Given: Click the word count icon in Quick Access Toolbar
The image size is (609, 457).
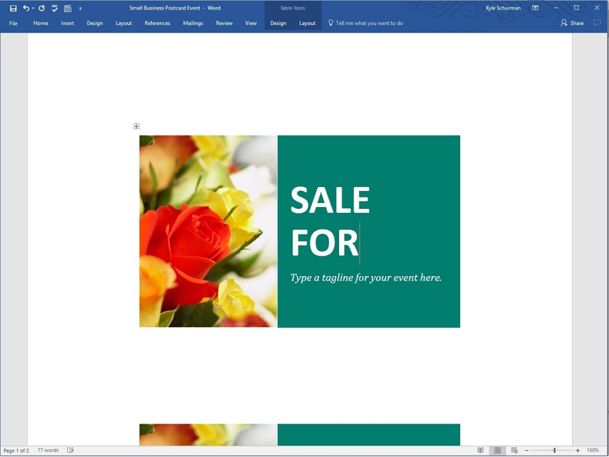Looking at the screenshot, I should 68,8.
